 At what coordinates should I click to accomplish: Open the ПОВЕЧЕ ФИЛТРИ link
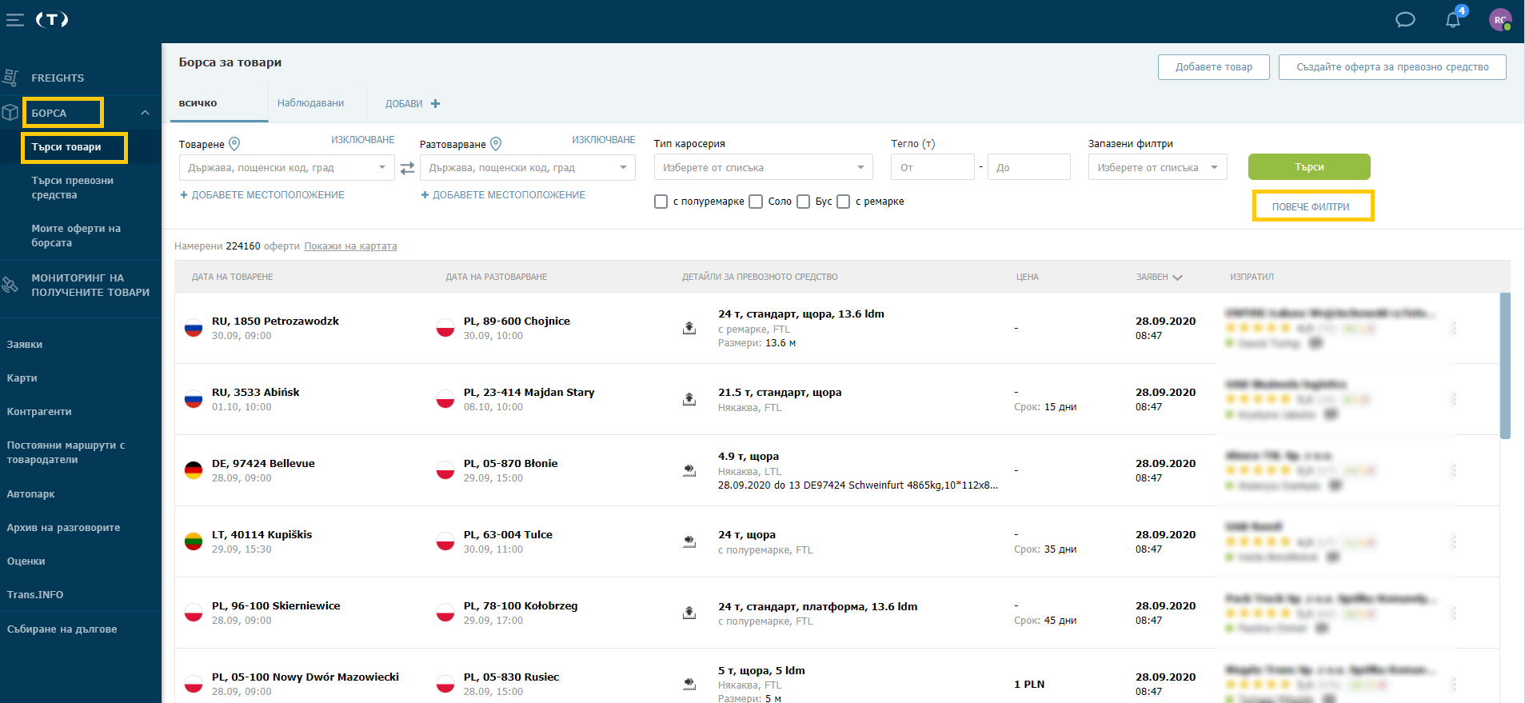tap(1311, 206)
